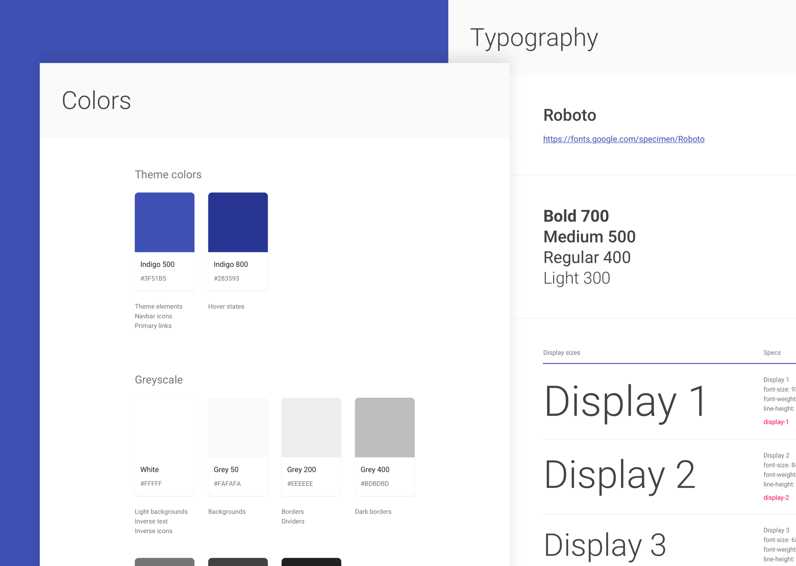
Task: Click the #3F51B5 hex code
Action: [x=153, y=279]
